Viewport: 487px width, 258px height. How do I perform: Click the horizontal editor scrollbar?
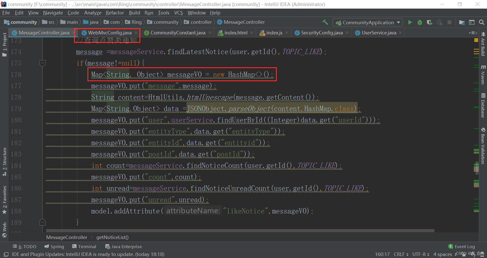(x=240, y=231)
